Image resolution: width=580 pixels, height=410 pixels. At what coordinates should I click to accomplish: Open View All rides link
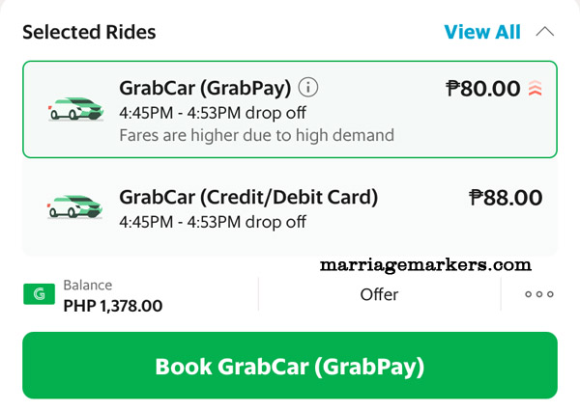(482, 32)
